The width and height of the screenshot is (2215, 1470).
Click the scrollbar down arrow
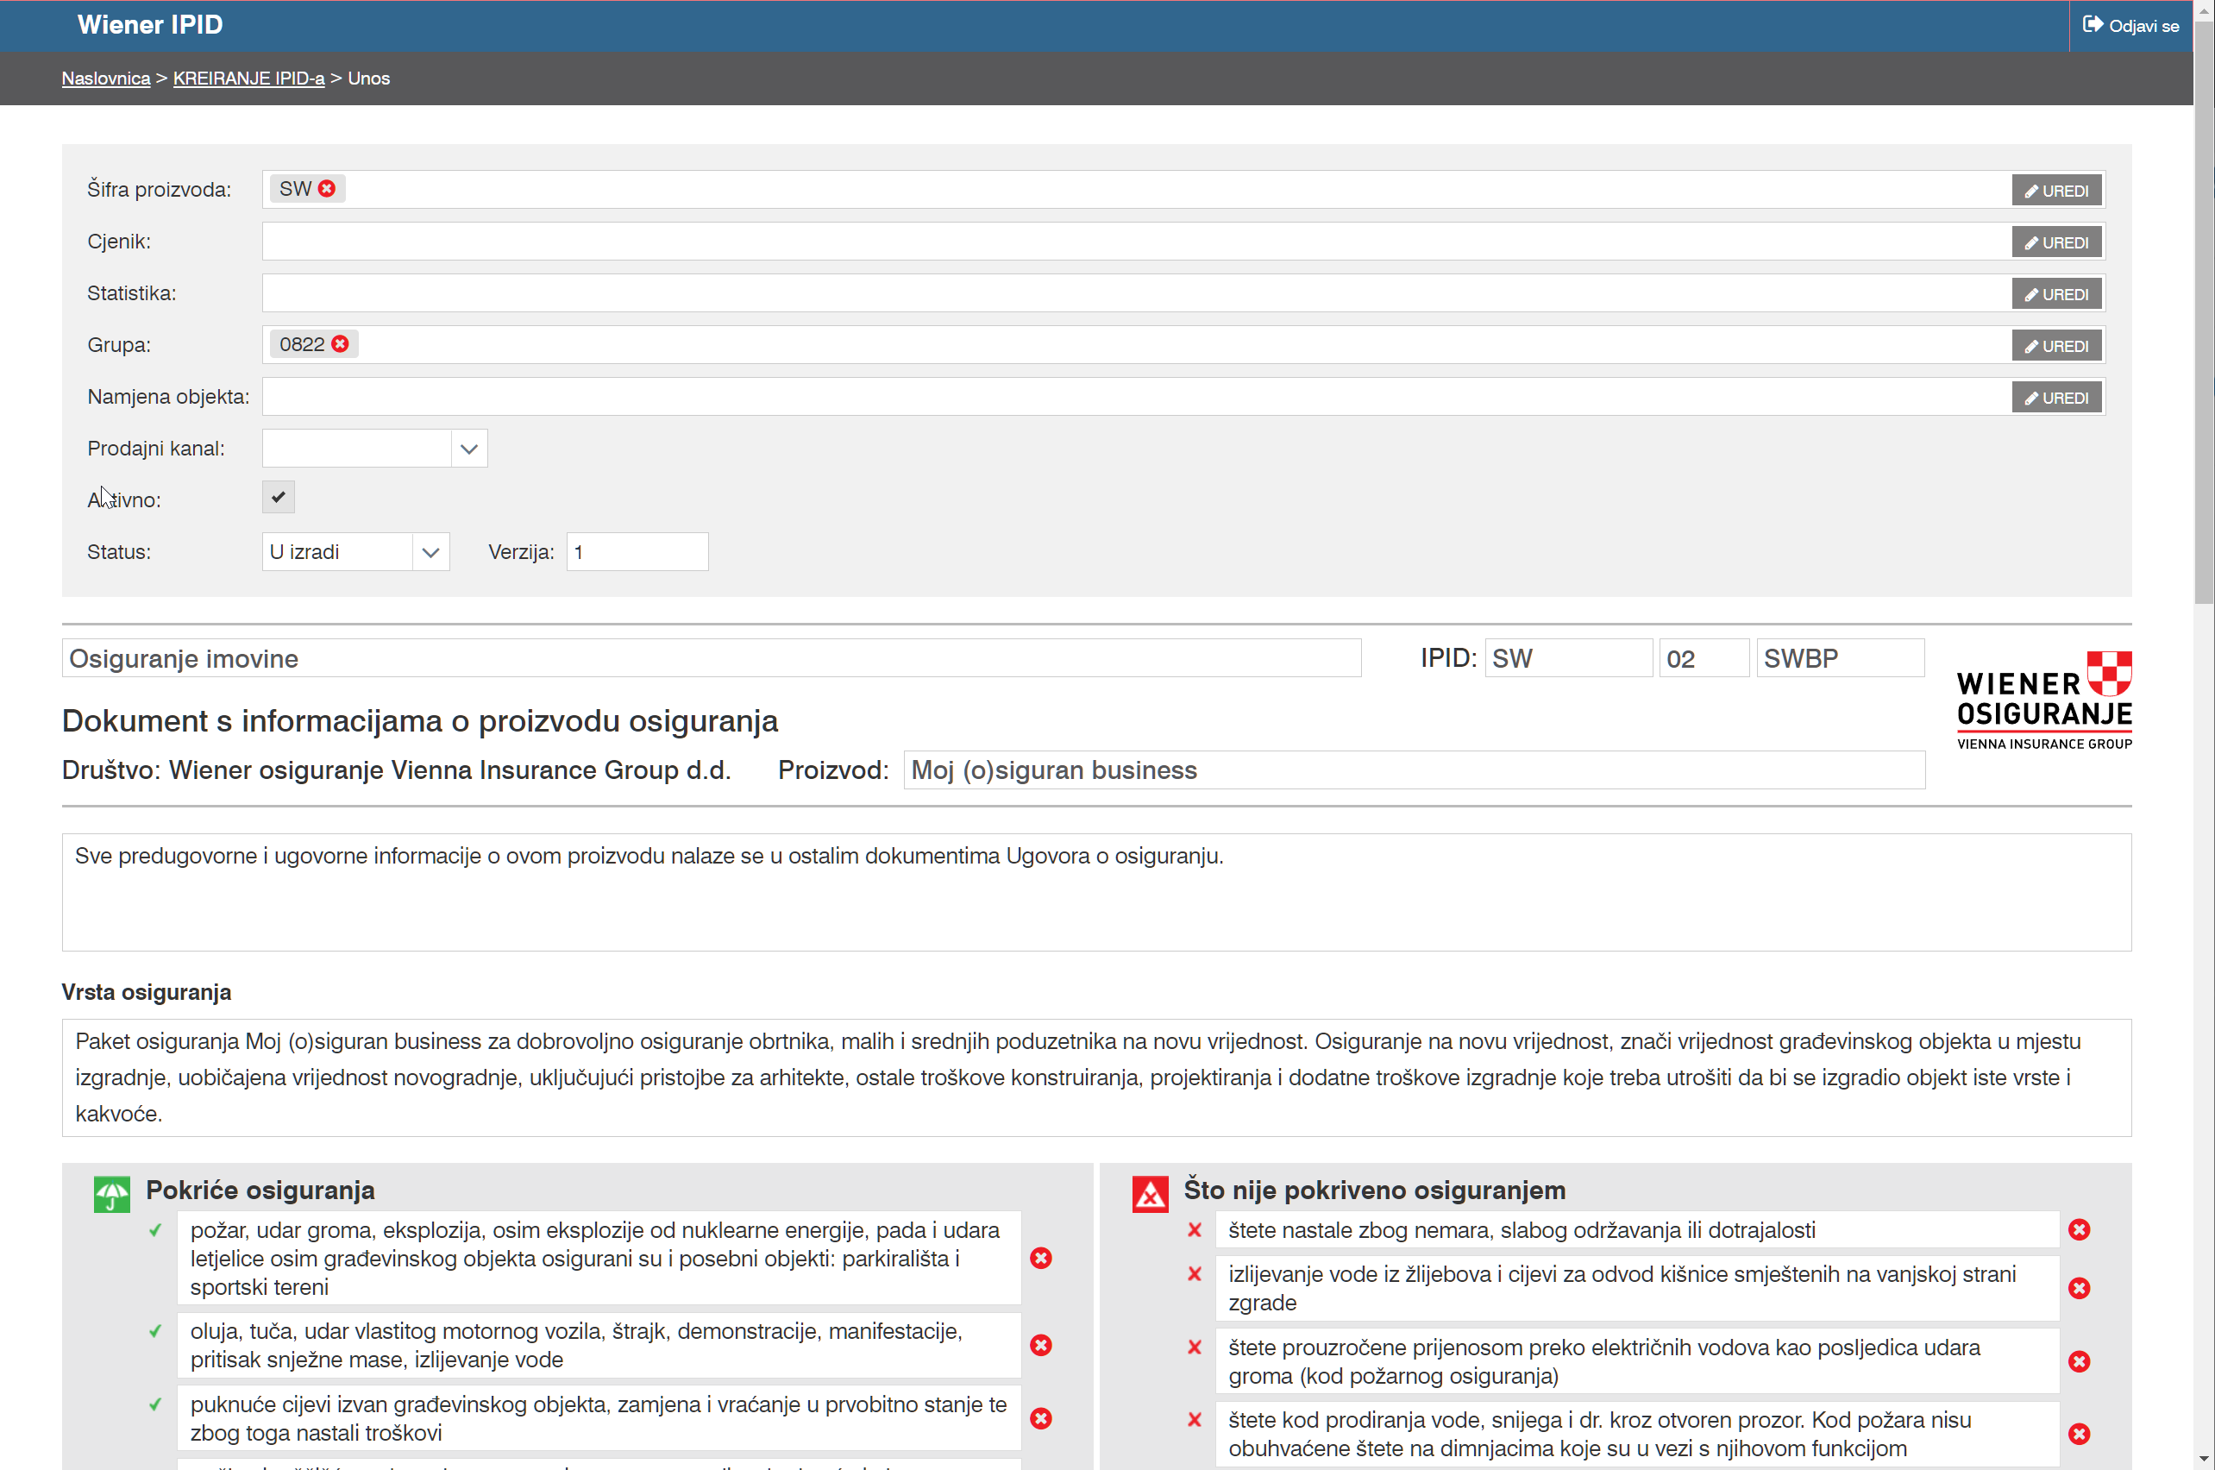(x=2204, y=1461)
